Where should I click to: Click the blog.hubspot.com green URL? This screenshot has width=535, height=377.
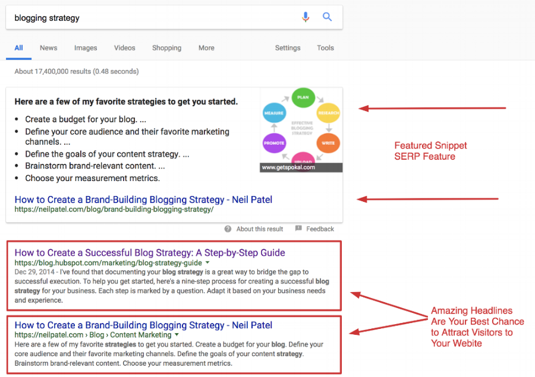pos(108,263)
